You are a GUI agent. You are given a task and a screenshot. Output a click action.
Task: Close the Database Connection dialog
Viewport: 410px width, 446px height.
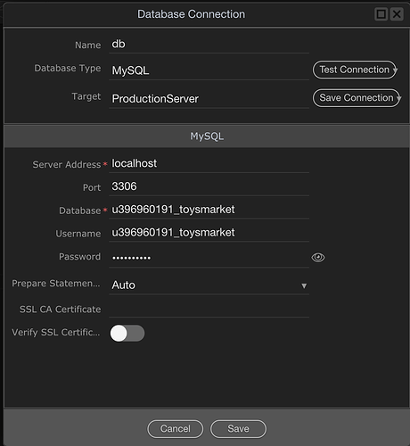tap(397, 14)
